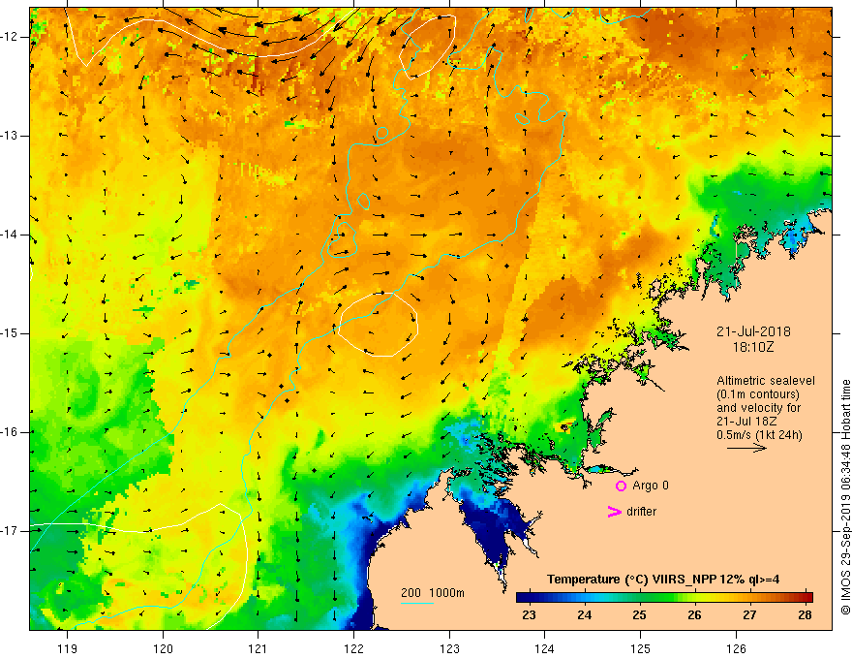Click the '23' color scale value
The image size is (852, 659).
tap(529, 615)
